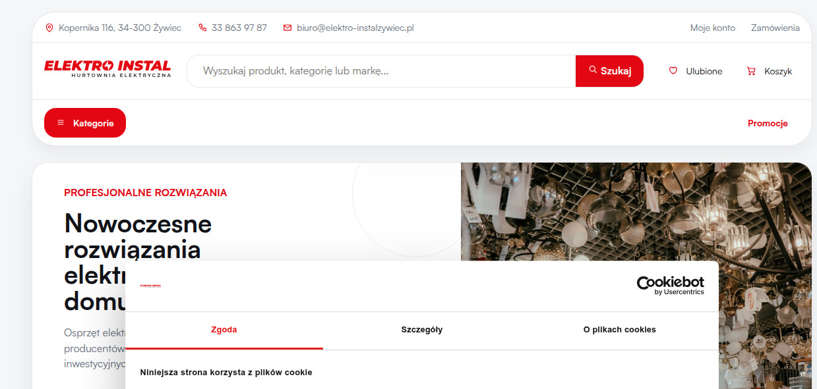Screen dimensions: 817x389
Task: Click the hamburger icon in the Kategorie button
Action: click(61, 123)
